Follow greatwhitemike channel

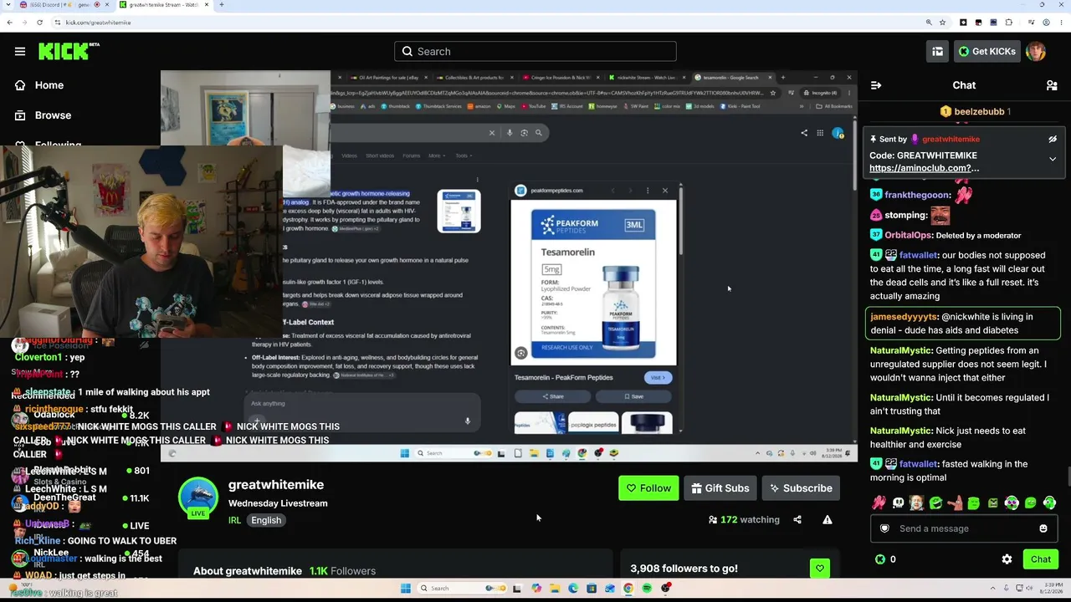(x=648, y=488)
